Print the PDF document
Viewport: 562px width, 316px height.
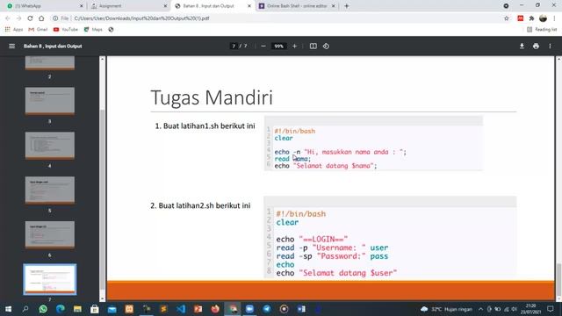(536, 47)
